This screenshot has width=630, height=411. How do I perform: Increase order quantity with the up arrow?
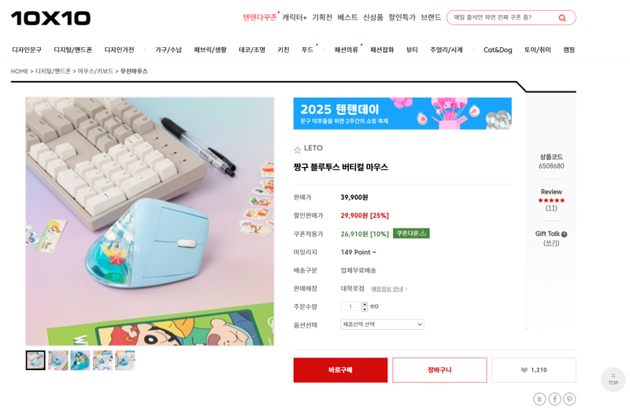point(365,304)
